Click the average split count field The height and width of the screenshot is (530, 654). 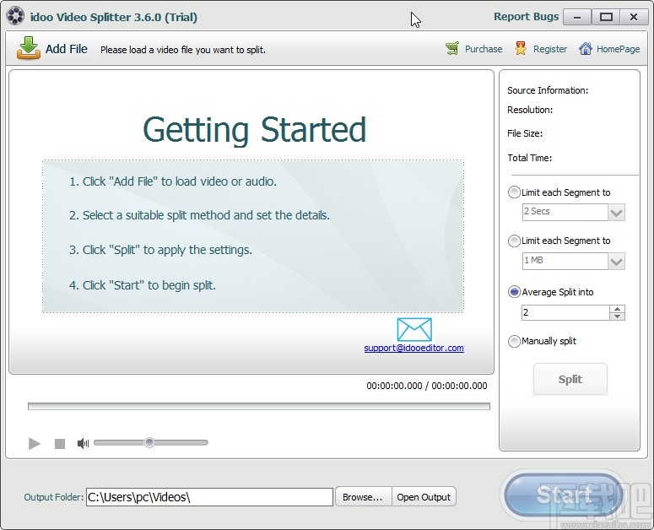(565, 312)
